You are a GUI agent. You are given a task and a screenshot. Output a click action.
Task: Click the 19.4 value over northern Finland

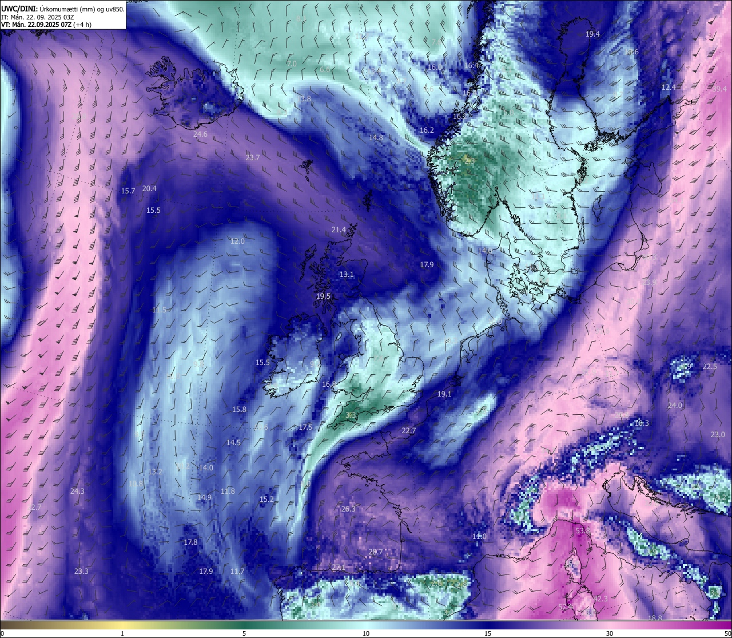(592, 34)
